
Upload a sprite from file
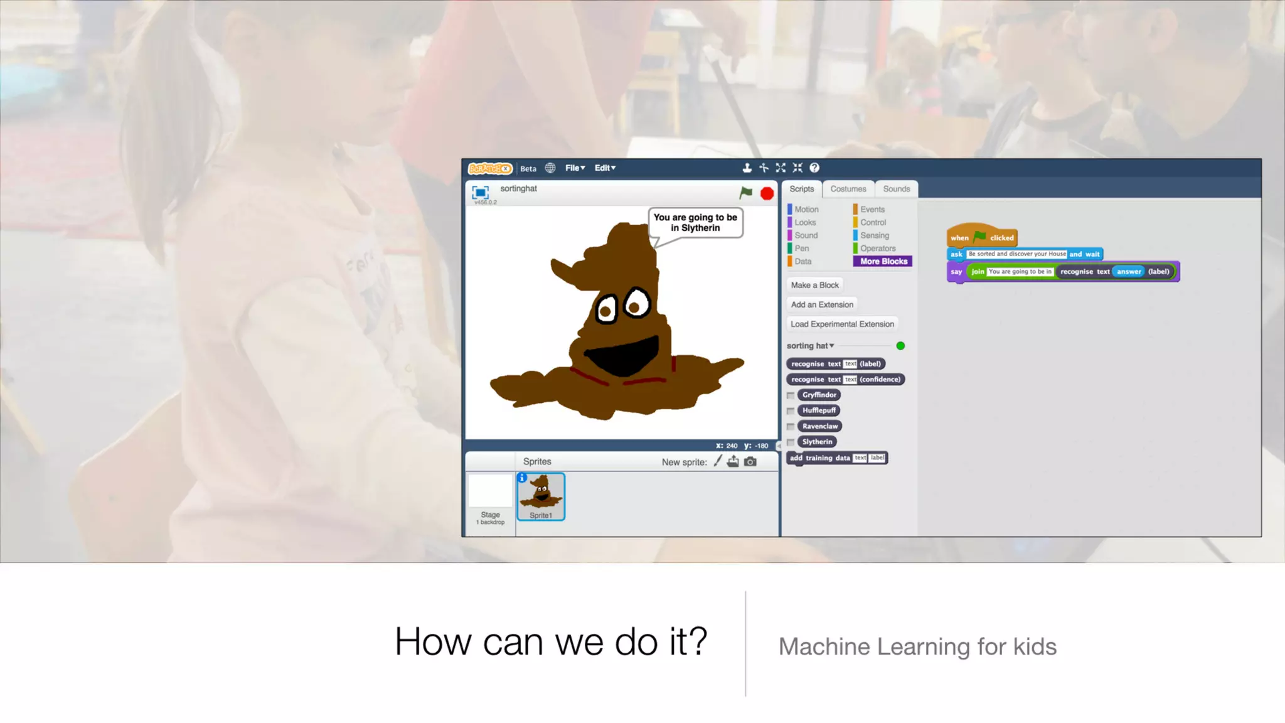[733, 461]
